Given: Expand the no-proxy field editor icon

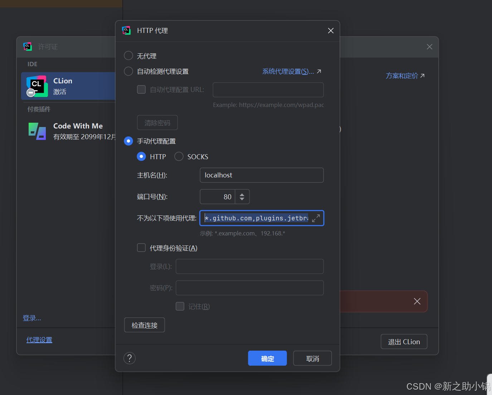Looking at the screenshot, I should click(x=316, y=218).
